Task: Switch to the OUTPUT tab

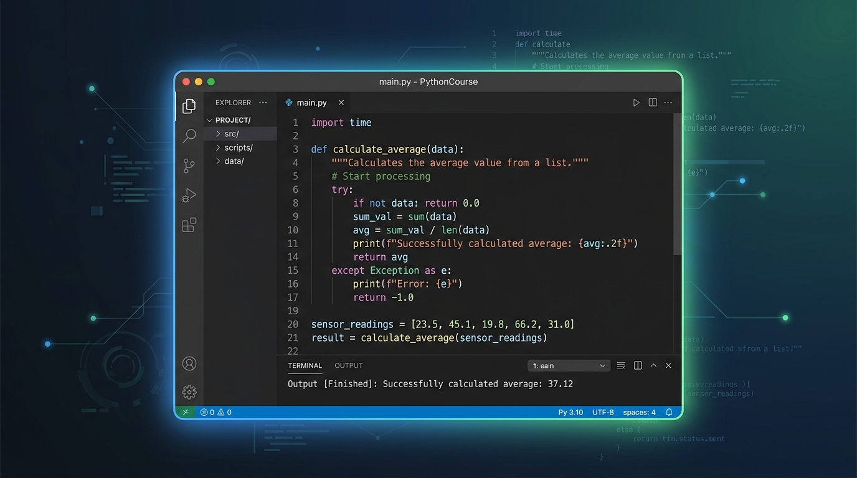Action: point(348,366)
